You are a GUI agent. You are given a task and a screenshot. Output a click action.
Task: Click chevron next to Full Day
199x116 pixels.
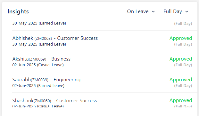187,11
